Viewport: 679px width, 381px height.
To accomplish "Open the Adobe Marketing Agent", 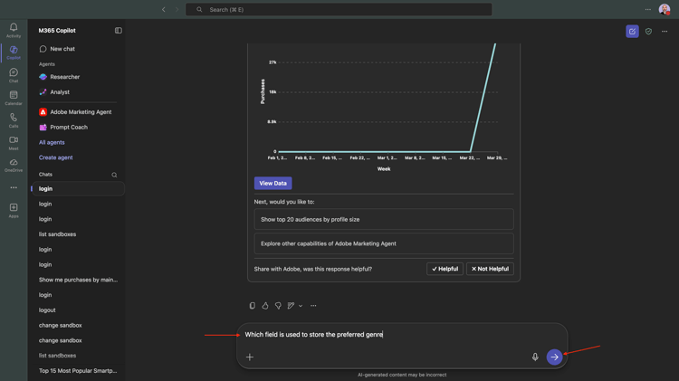I will [x=81, y=111].
